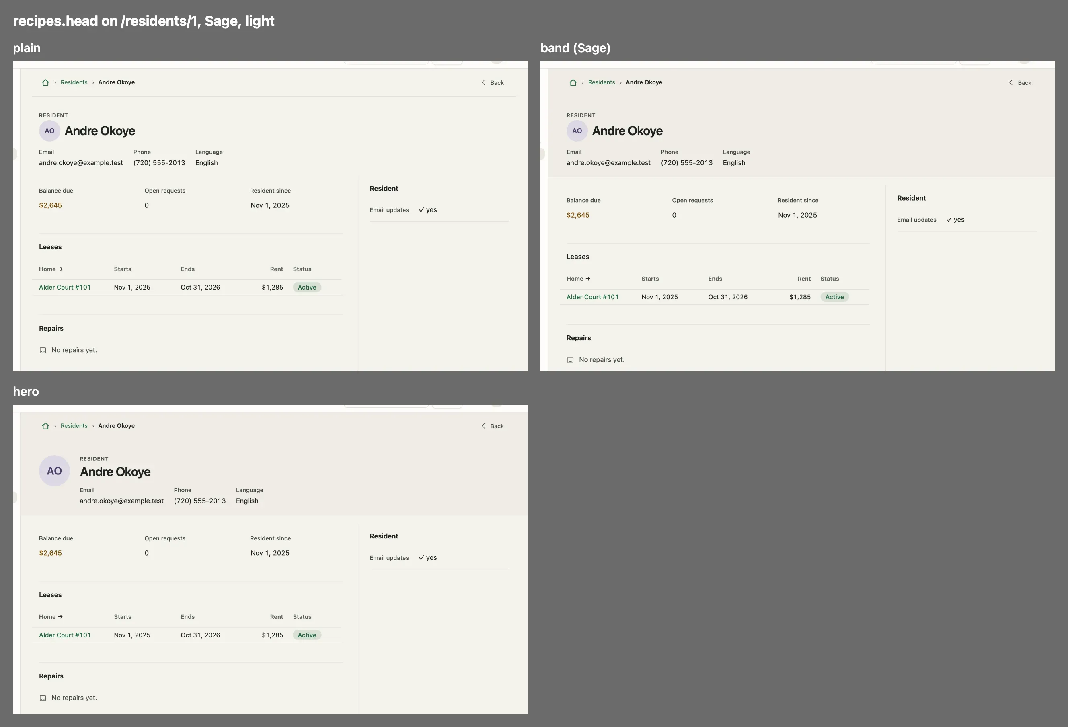1068x727 pixels.
Task: Open Residents breadcrumb link in band panel
Action: (602, 82)
